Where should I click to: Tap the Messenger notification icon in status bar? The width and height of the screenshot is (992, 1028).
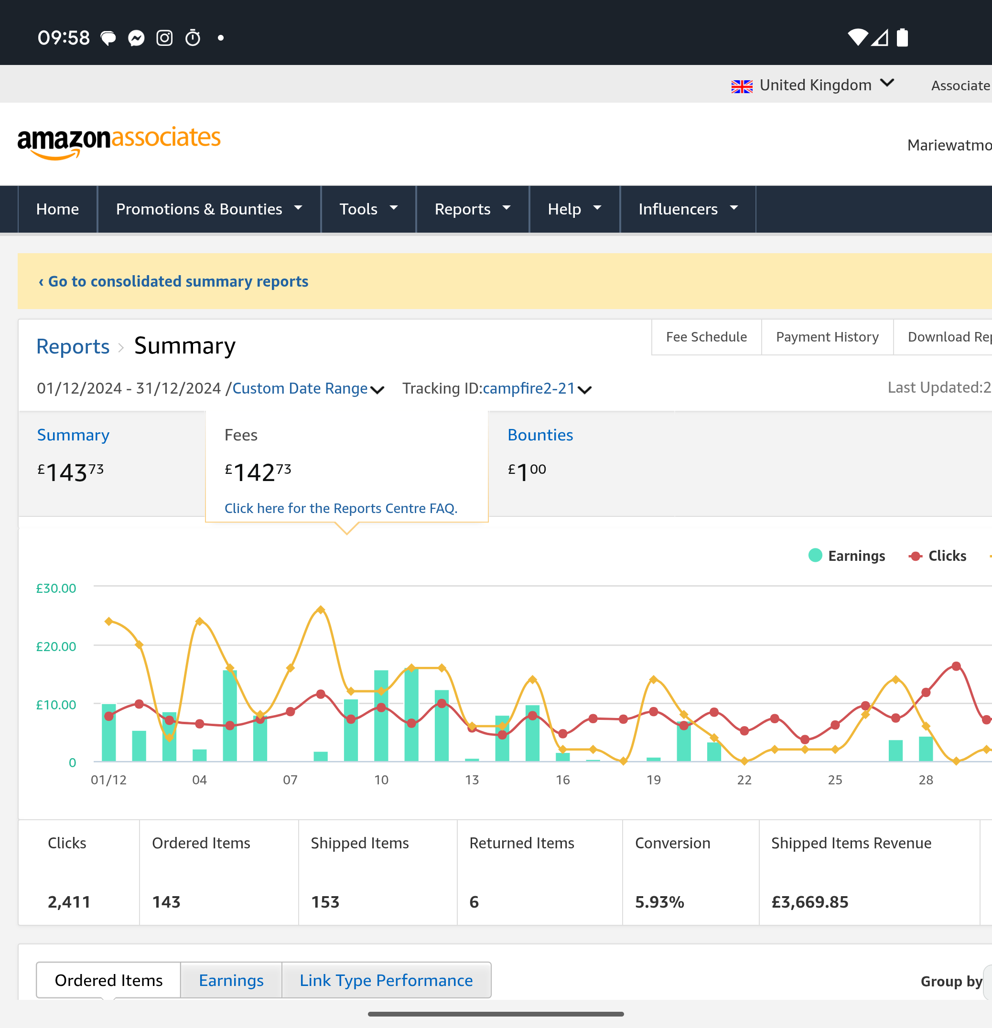click(136, 38)
